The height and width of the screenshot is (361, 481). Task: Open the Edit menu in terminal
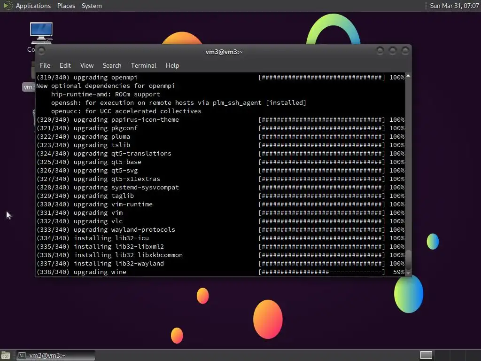pyautogui.click(x=65, y=65)
